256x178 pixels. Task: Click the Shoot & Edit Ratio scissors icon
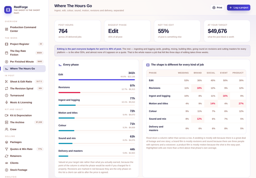tap(6, 82)
